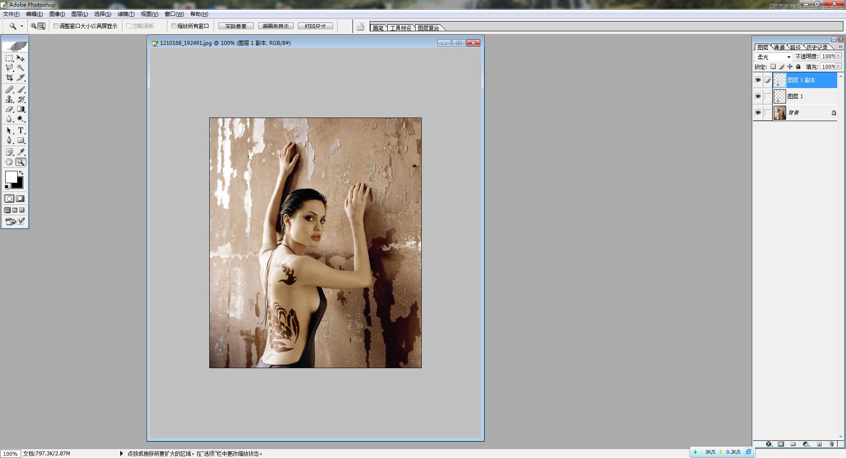Open the file browser icon in options bar
Screen dimensions: 846x458
(360, 26)
